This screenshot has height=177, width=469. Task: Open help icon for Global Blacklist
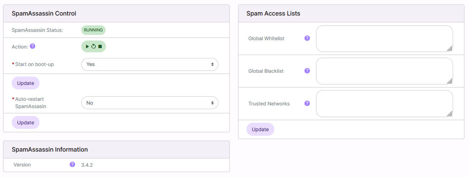[x=307, y=71]
